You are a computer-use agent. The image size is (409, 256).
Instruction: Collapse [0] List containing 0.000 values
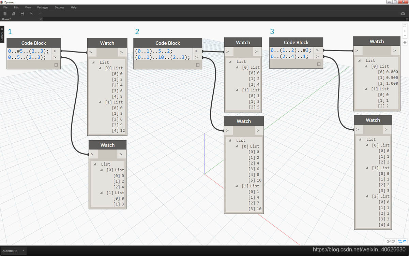coord(366,66)
